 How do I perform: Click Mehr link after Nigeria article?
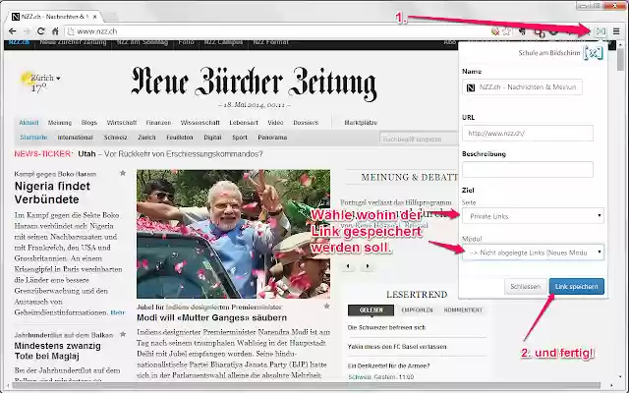[118, 312]
